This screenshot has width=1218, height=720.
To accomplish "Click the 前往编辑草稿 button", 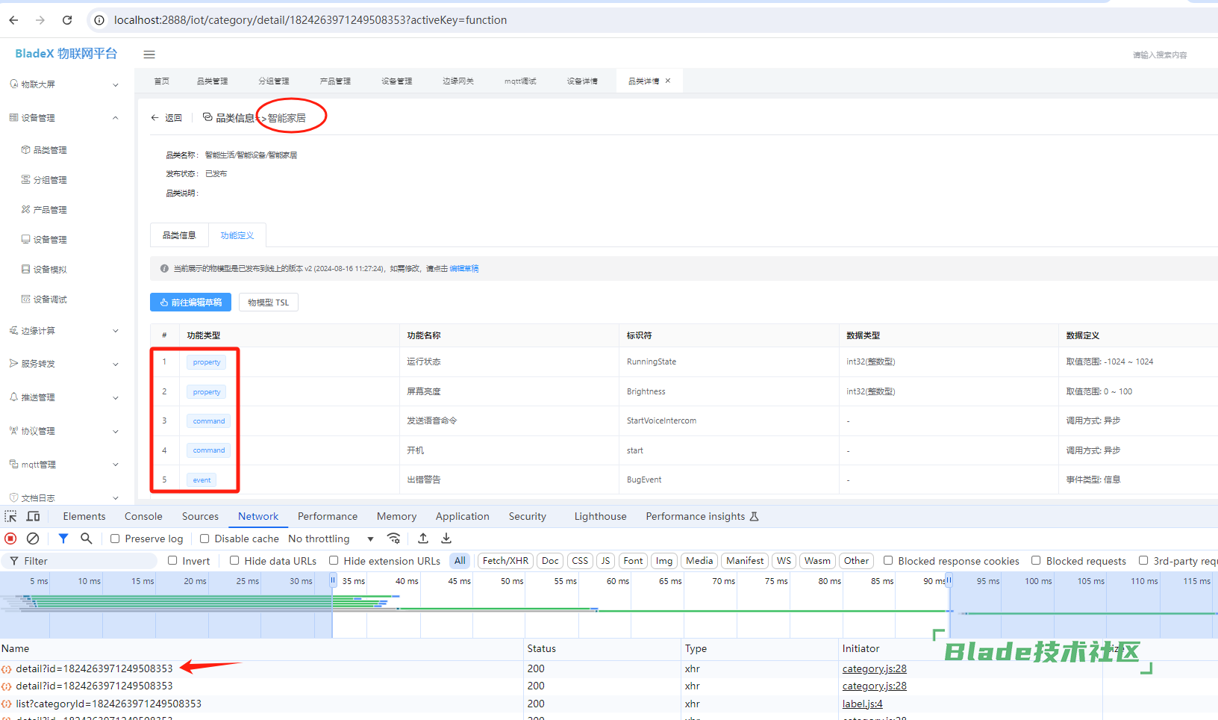I will tap(190, 302).
